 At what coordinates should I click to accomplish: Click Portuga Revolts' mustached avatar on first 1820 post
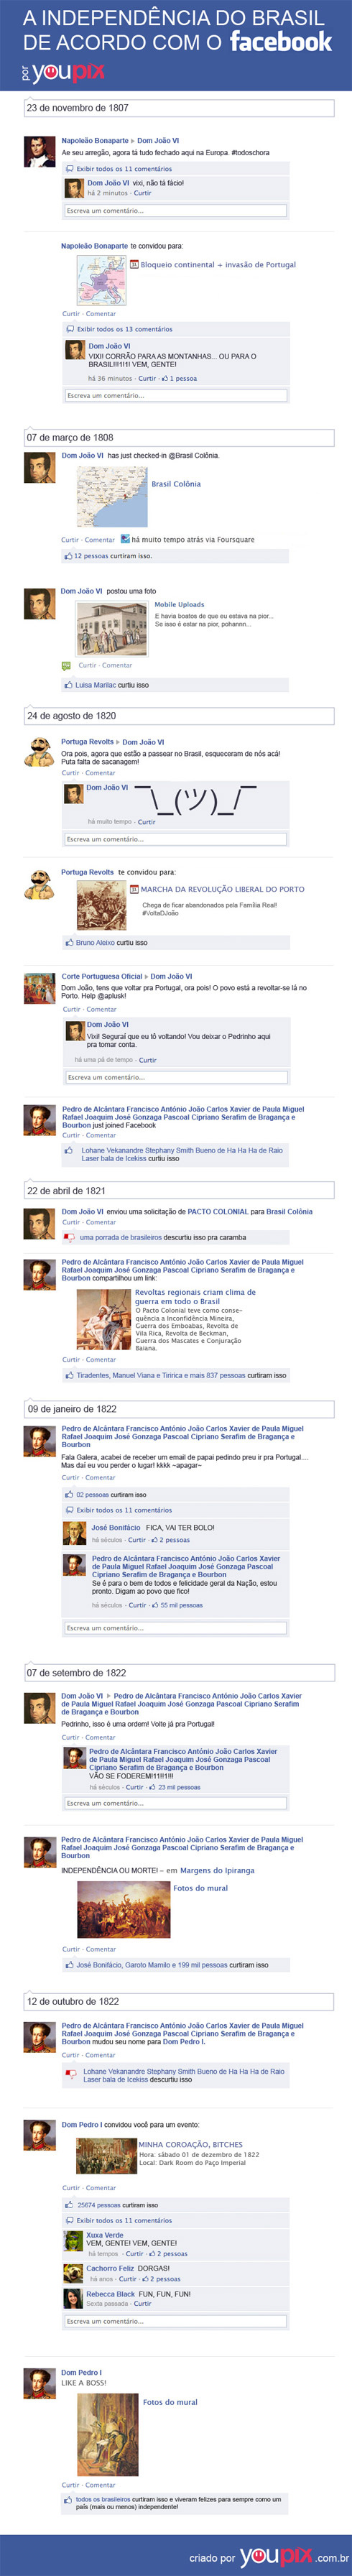[40, 753]
